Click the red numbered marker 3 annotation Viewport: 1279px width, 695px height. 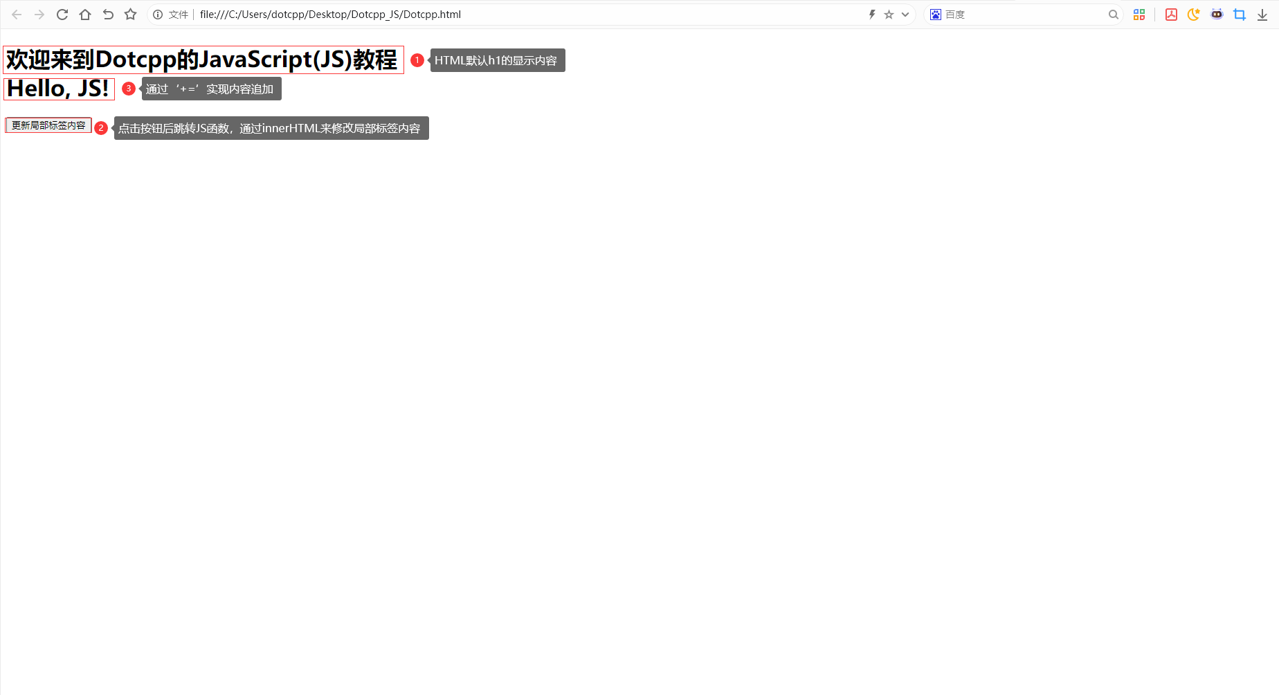pyautogui.click(x=129, y=89)
